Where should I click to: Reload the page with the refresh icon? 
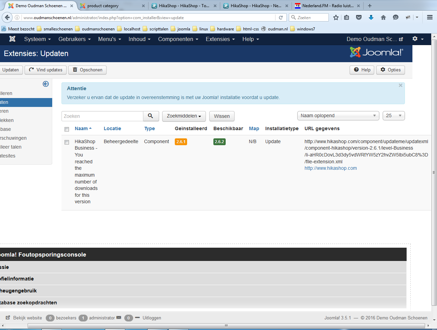281,17
